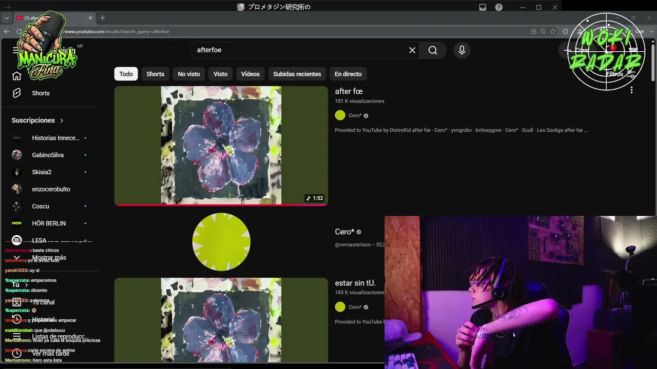Close the YouTube browser tab

tap(90, 17)
